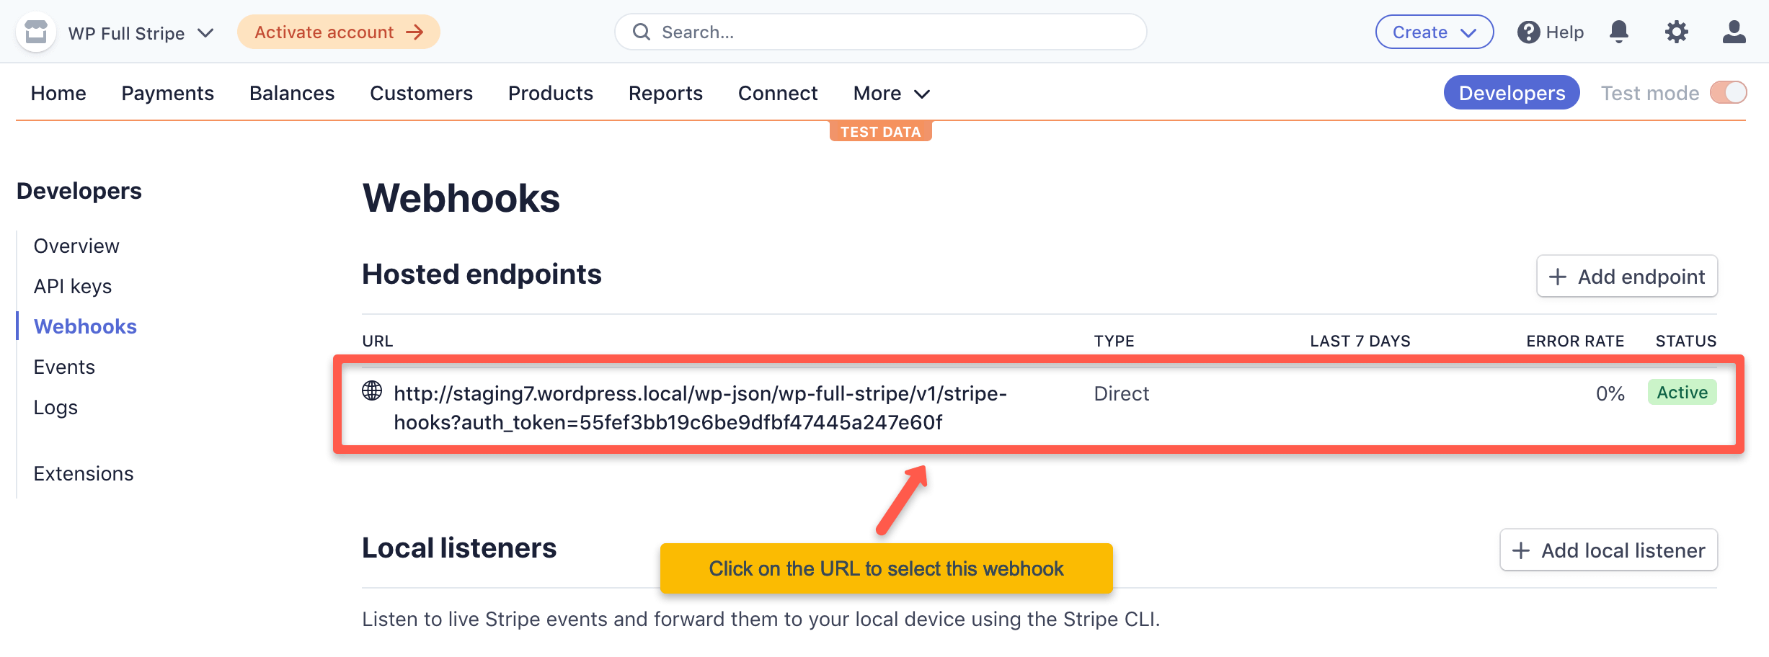Click the Add endpoint plus icon
The width and height of the screenshot is (1769, 657).
1559,277
